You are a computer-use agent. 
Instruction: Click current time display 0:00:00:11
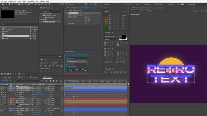(x=6, y=80)
